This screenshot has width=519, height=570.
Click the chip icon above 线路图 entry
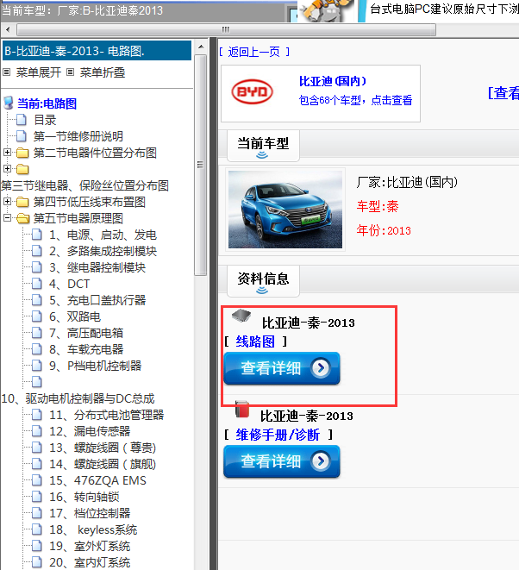(x=241, y=315)
